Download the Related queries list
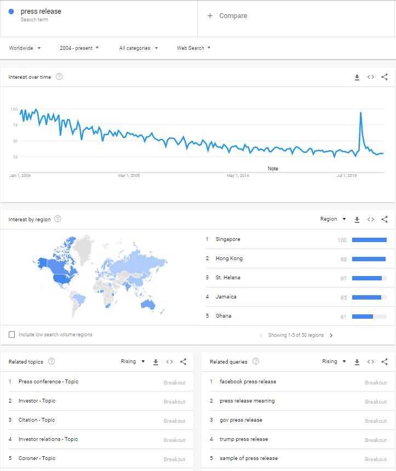 point(357,362)
